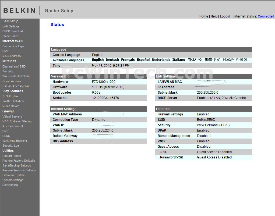Viewport: 275px width, 216px height.
Task: Open Firmware Update page
Action: tap(13, 175)
